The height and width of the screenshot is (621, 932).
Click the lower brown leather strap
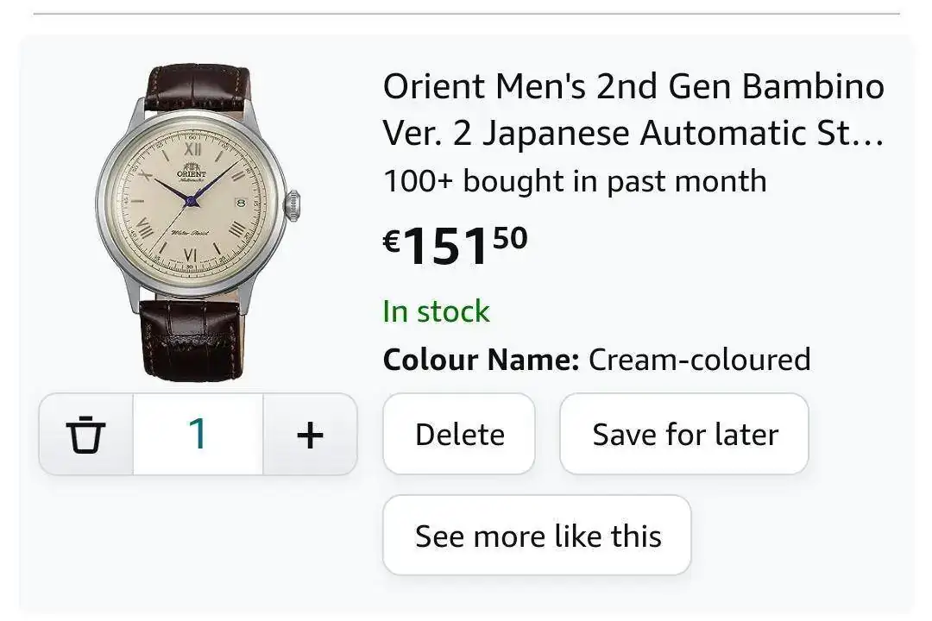(190, 340)
